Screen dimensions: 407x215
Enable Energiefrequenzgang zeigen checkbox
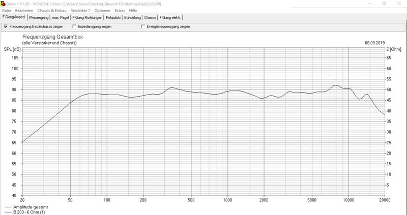pos(143,26)
